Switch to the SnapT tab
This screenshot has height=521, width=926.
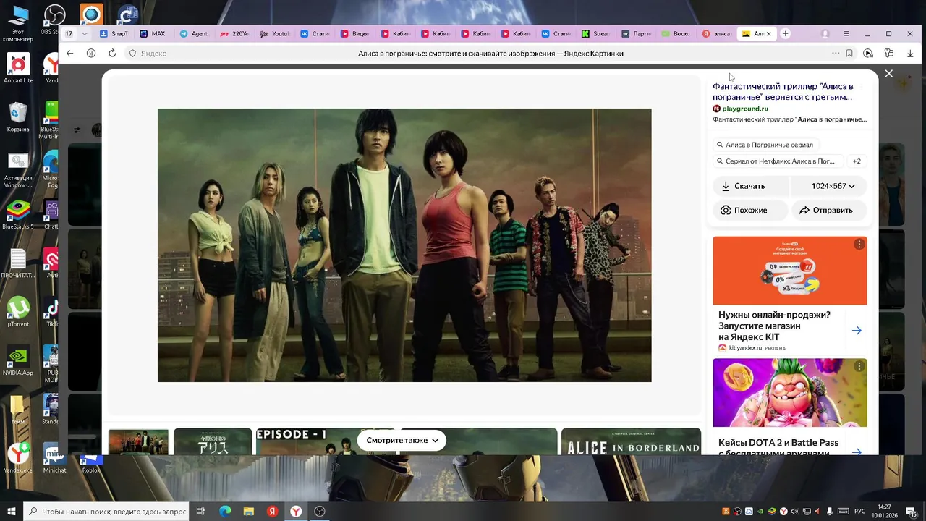[x=114, y=33]
